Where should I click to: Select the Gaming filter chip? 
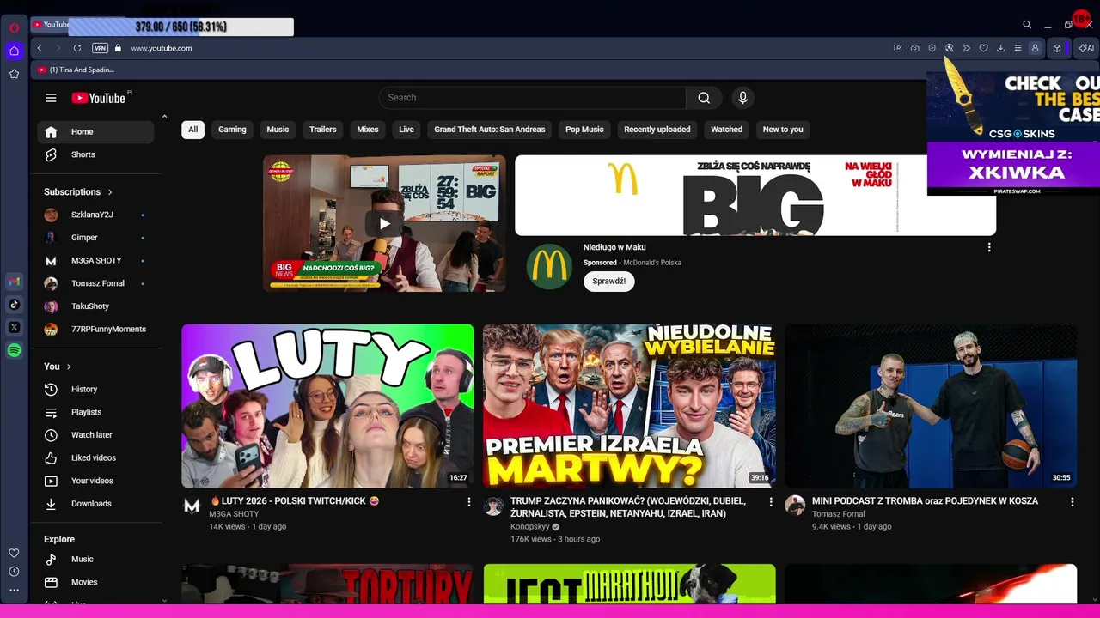pyautogui.click(x=232, y=130)
